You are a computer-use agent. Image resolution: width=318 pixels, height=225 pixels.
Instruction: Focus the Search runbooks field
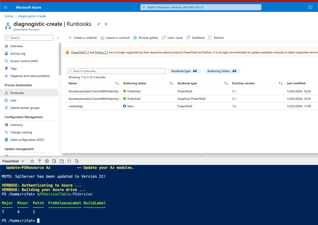point(116,71)
